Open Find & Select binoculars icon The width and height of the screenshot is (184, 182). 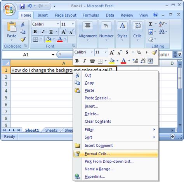(161, 31)
